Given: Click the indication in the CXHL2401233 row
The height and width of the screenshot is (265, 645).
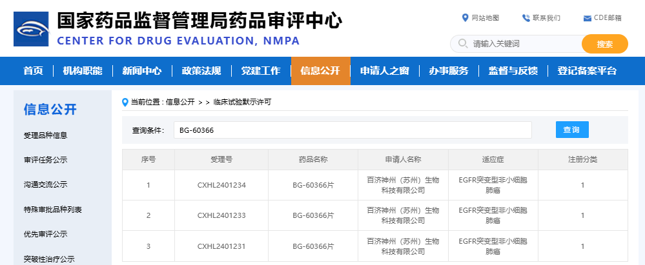Looking at the screenshot, I should (x=493, y=216).
